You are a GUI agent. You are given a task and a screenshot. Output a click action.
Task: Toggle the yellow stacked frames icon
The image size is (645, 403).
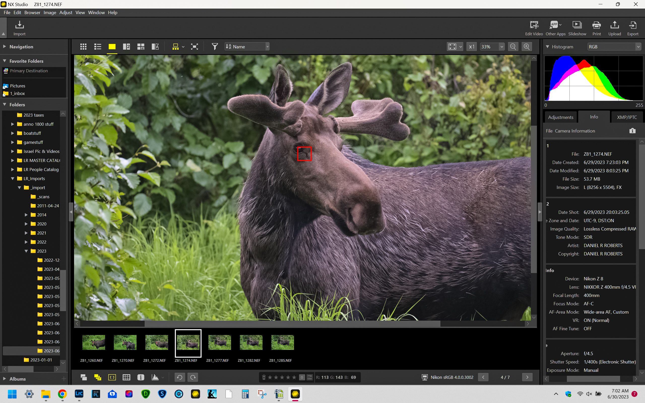98,377
